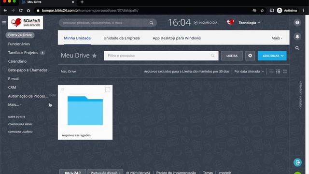
Task: Open Bate-papo e Chamadas
Action: tap(28, 70)
